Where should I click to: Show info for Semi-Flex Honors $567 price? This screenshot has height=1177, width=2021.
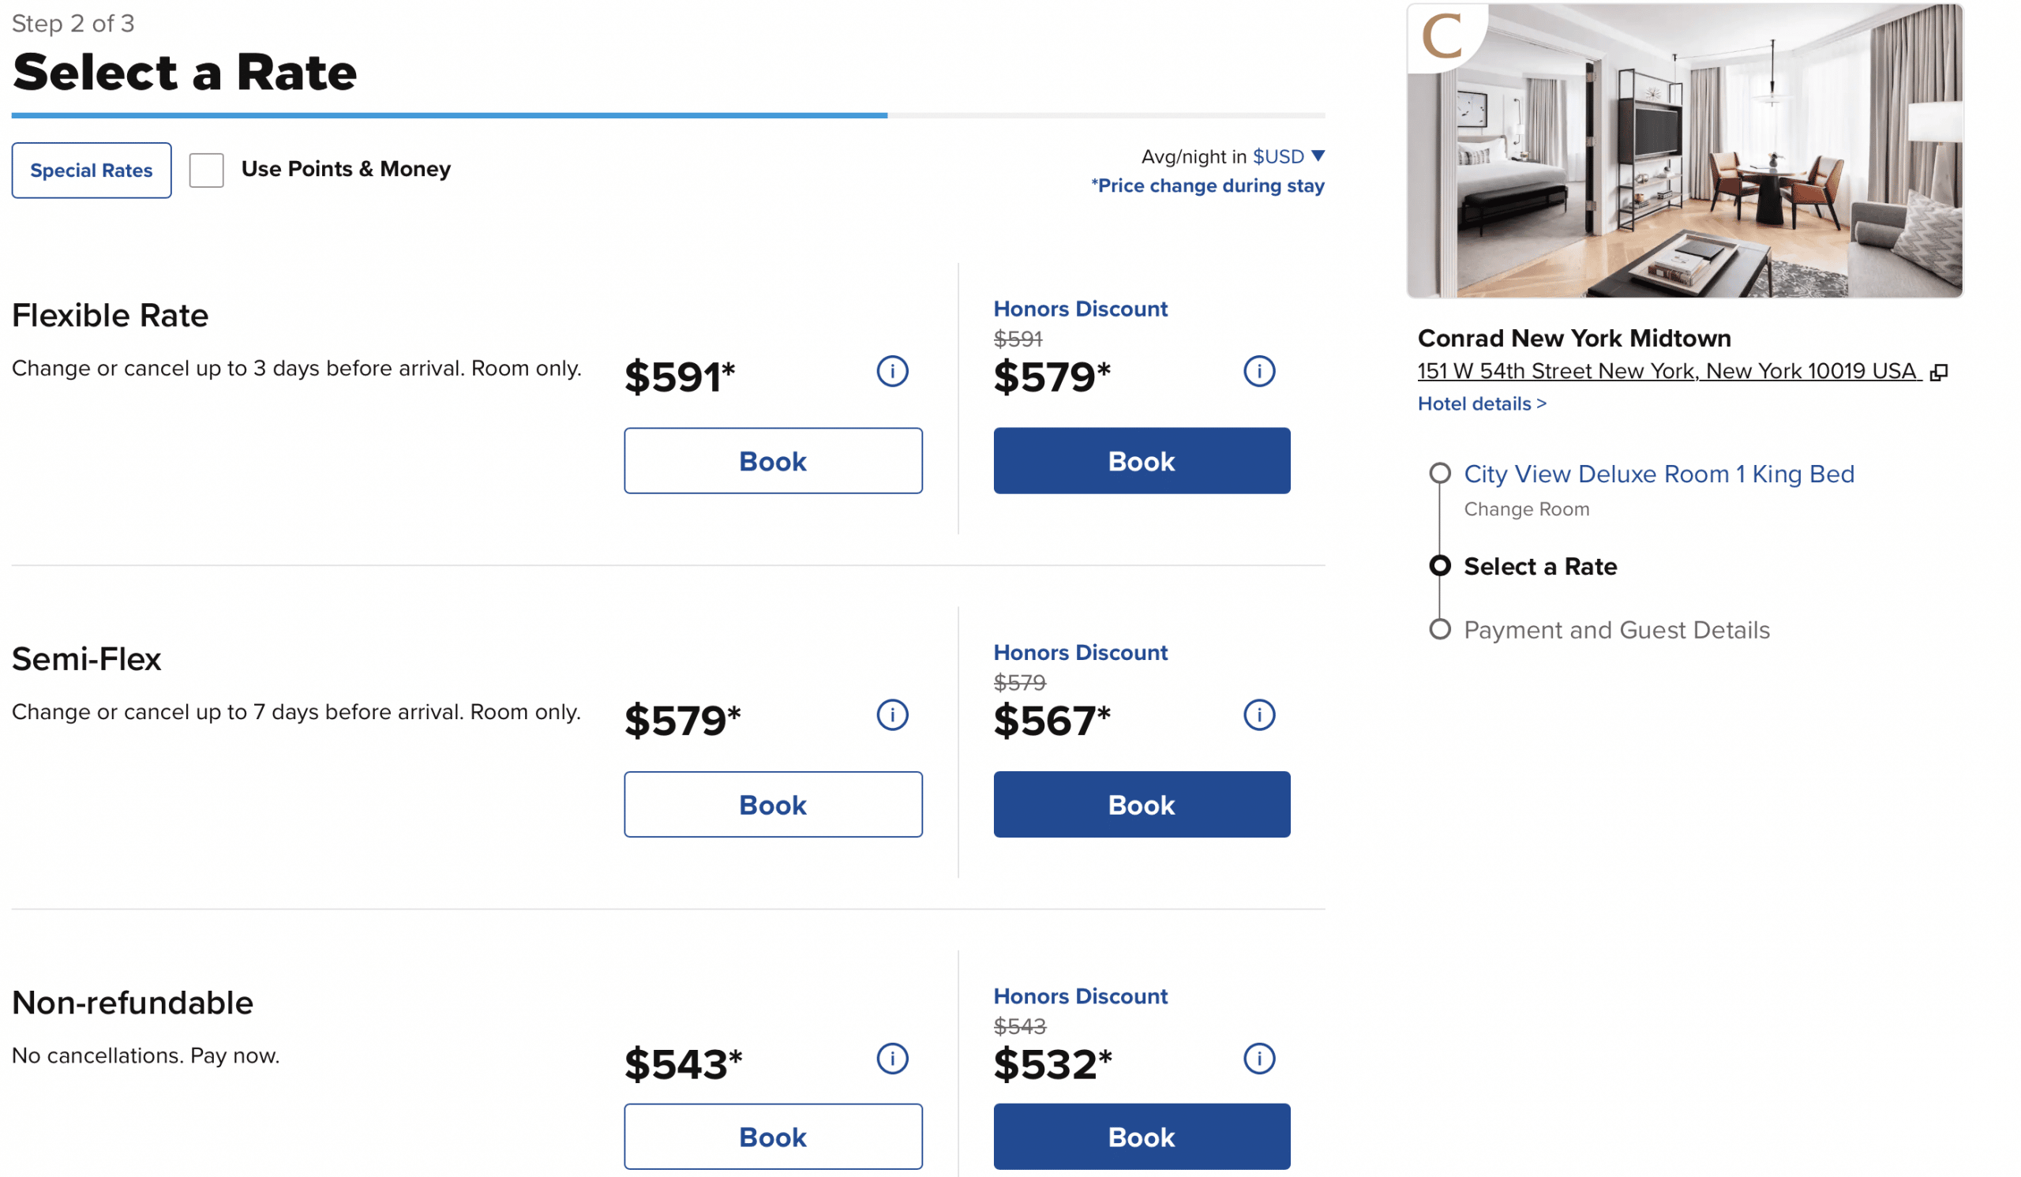[1258, 714]
